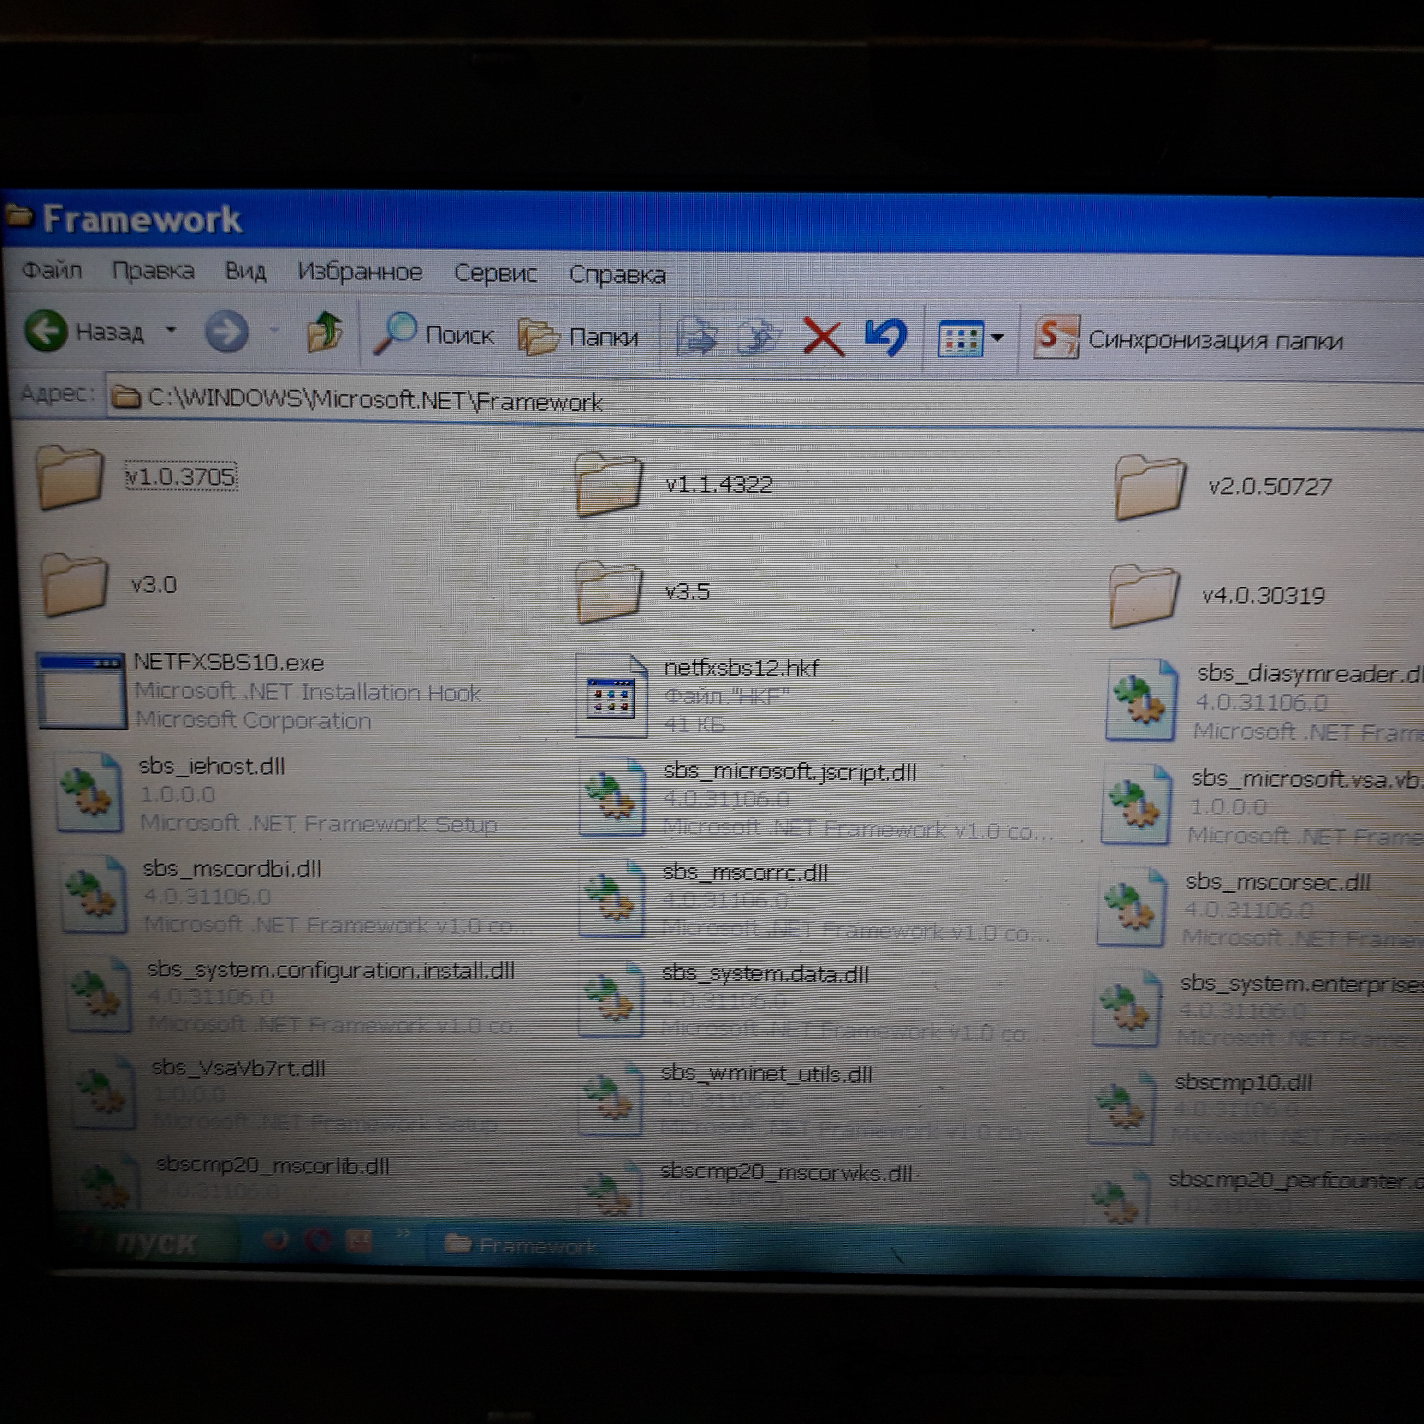Viewport: 1424px width, 1424px height.
Task: Open the Поиск search pane
Action: pos(433,335)
